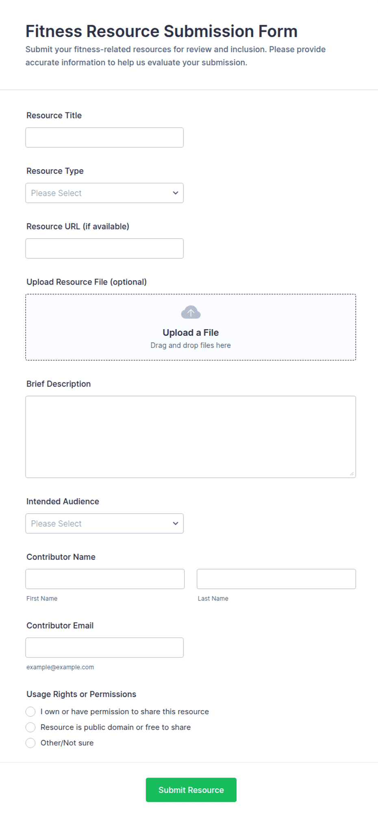Focus the Resource Title input field

(x=104, y=138)
